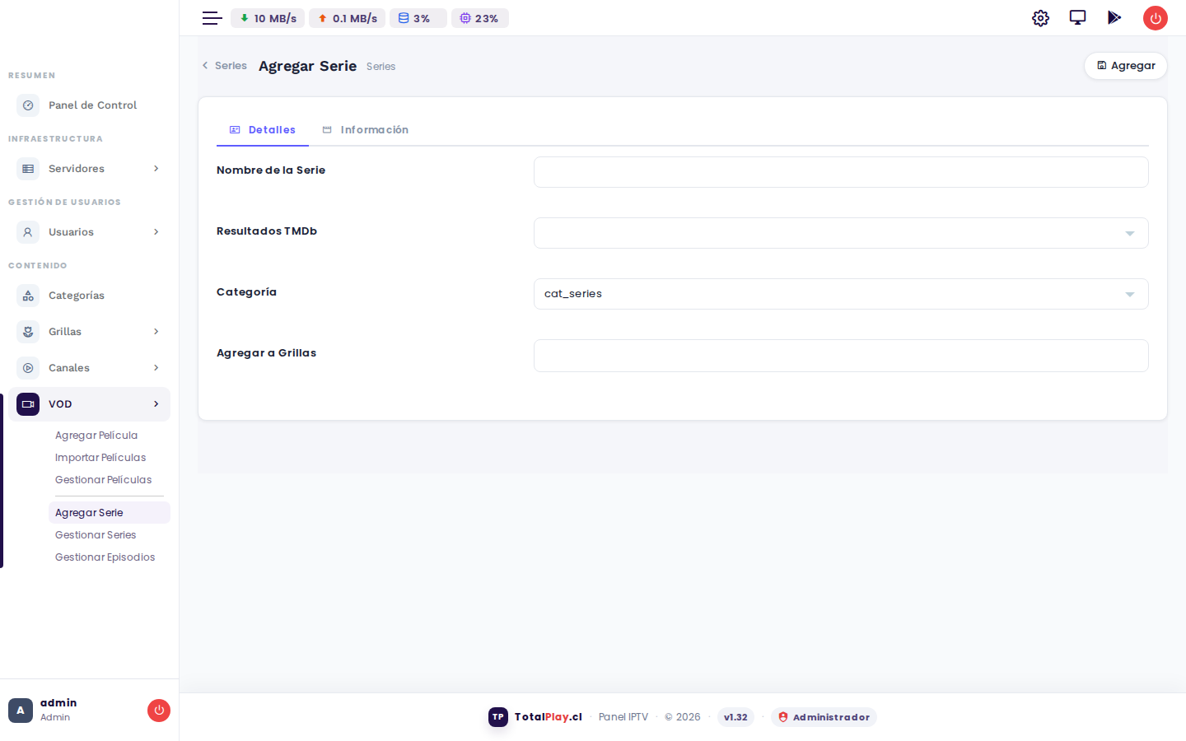The height and width of the screenshot is (741, 1186).
Task: Click the Nombre de la Serie input field
Action: [841, 172]
